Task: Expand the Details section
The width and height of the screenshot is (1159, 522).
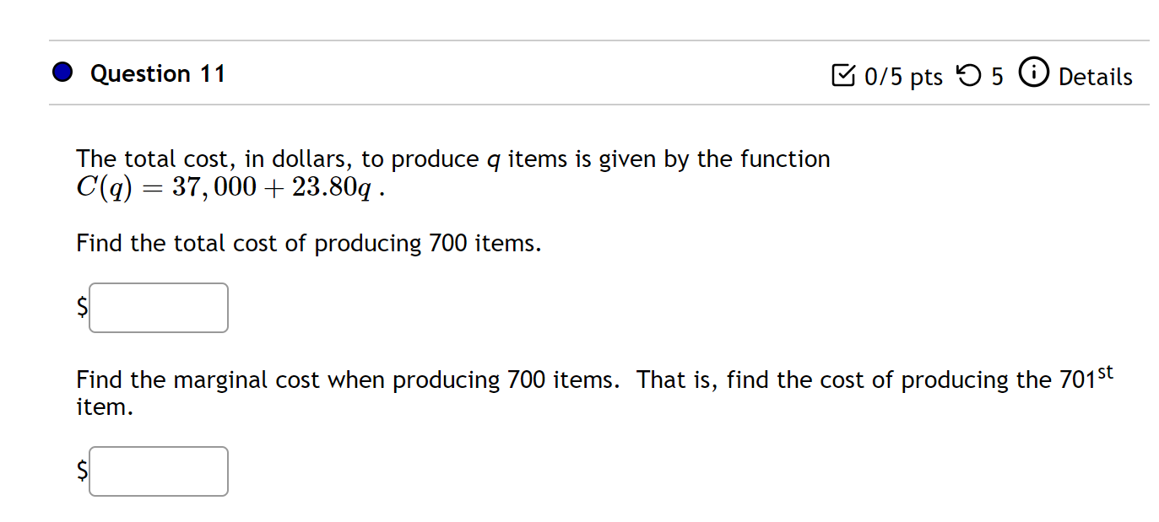Action: 1095,76
